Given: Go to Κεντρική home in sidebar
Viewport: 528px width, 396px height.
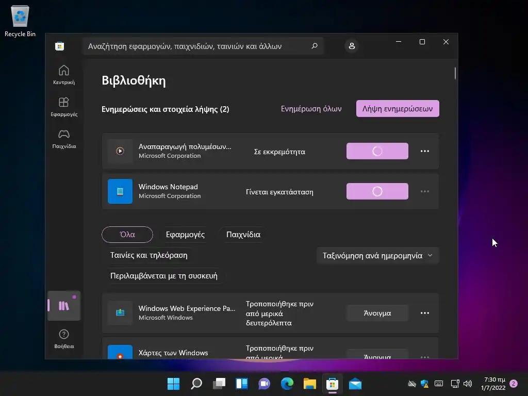Looking at the screenshot, I should click(64, 75).
